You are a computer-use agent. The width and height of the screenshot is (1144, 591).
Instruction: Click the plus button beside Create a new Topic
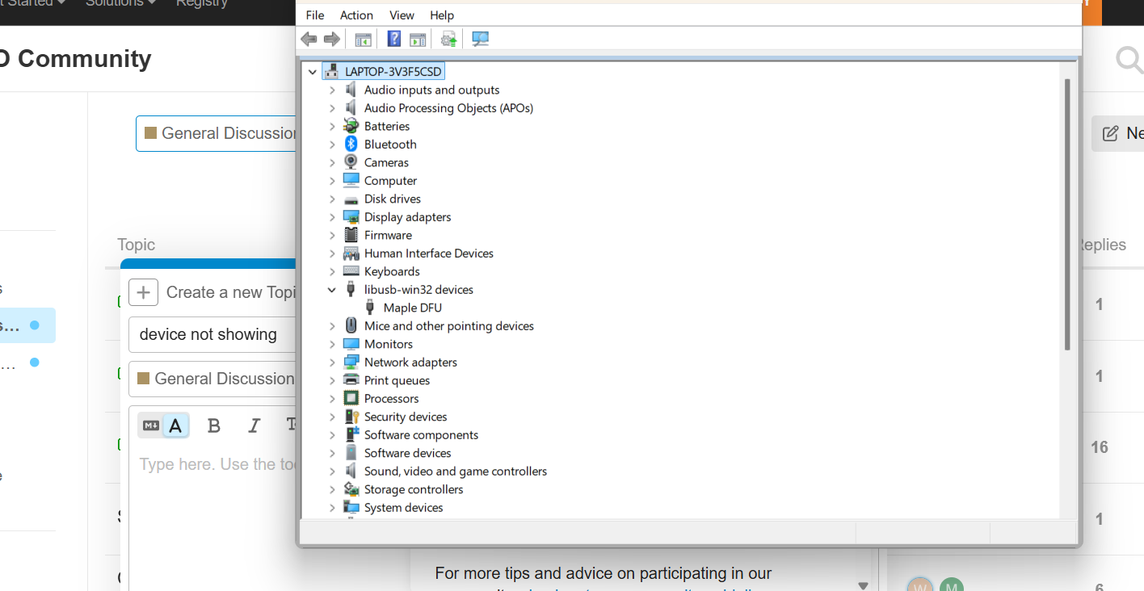point(143,292)
